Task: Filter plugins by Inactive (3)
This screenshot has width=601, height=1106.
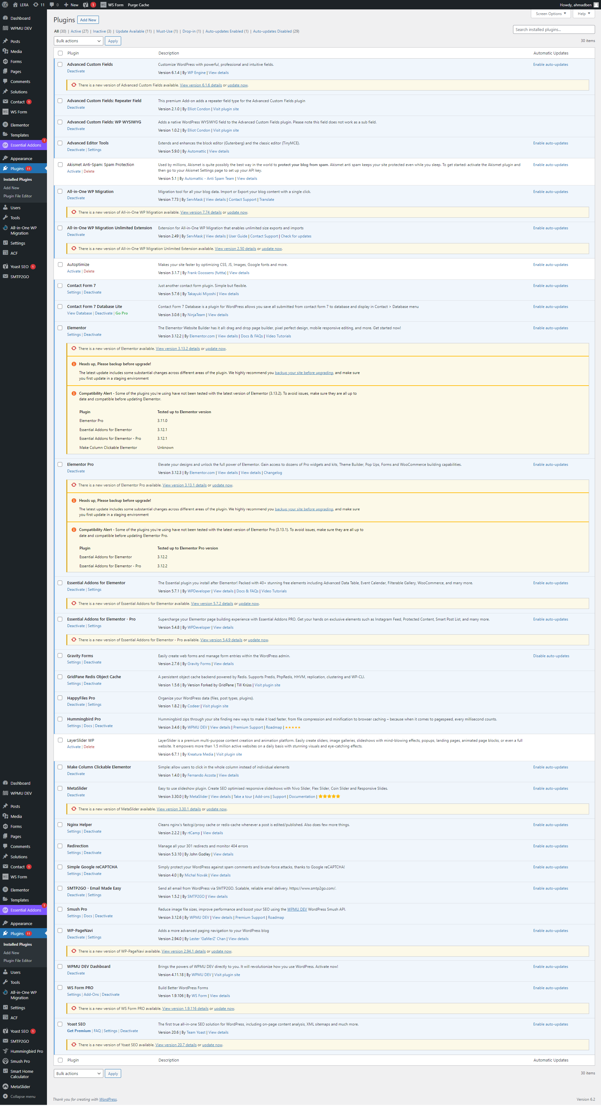Action: click(x=102, y=31)
